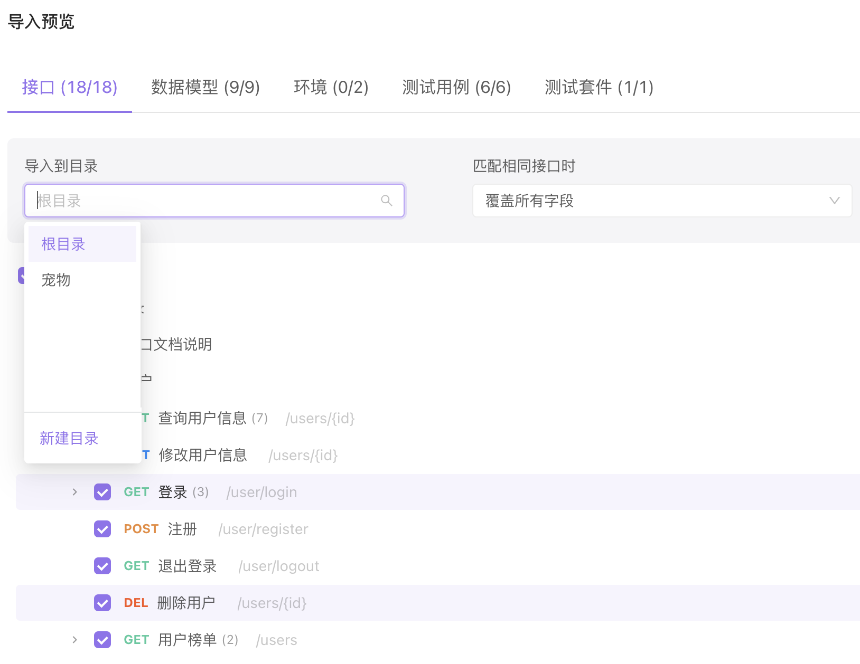Switch to the 环境 (0/2) tab

point(331,87)
